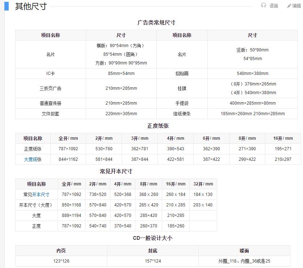The image size is (303, 268).
Task: Click the 260×370 cell
Action: point(148,226)
